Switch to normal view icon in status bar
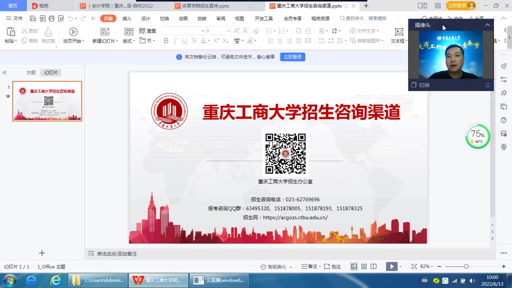Viewport: 512px width, 288px height. pos(354,266)
